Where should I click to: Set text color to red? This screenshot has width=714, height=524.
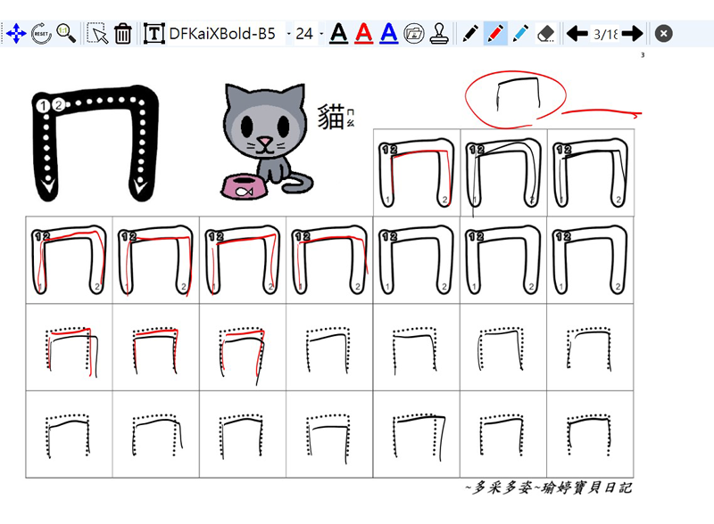(363, 34)
